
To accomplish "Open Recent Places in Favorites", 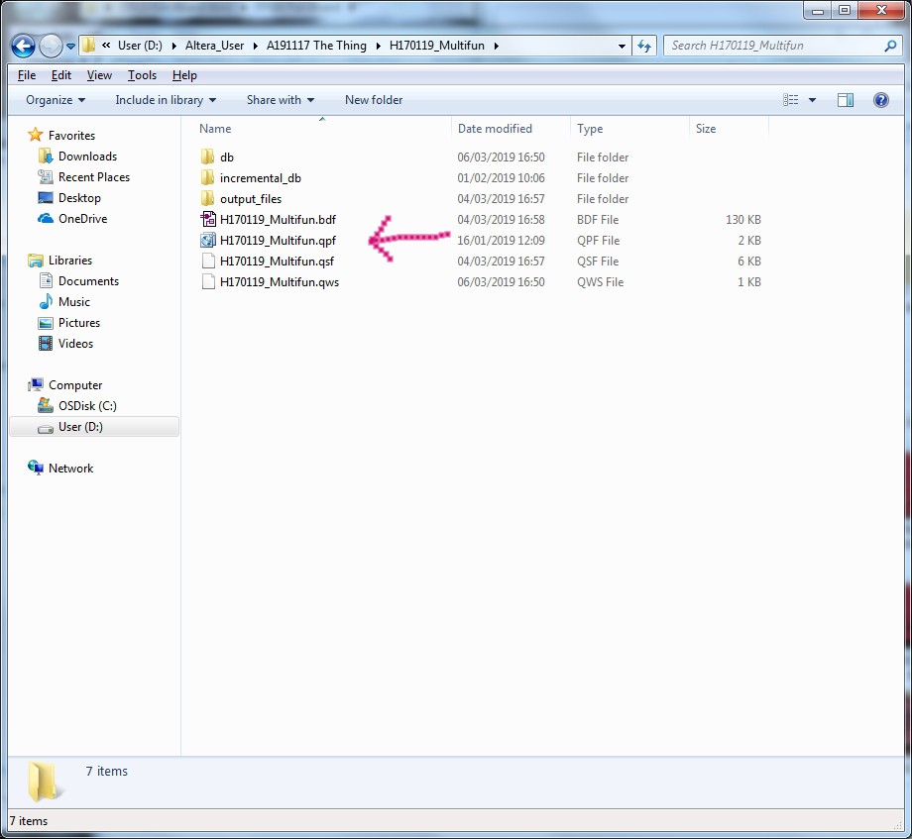I will [x=93, y=177].
